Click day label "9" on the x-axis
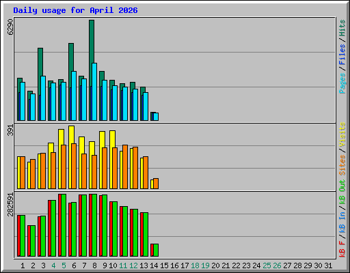The width and height of the screenshot is (350, 273). pyautogui.click(x=105, y=265)
